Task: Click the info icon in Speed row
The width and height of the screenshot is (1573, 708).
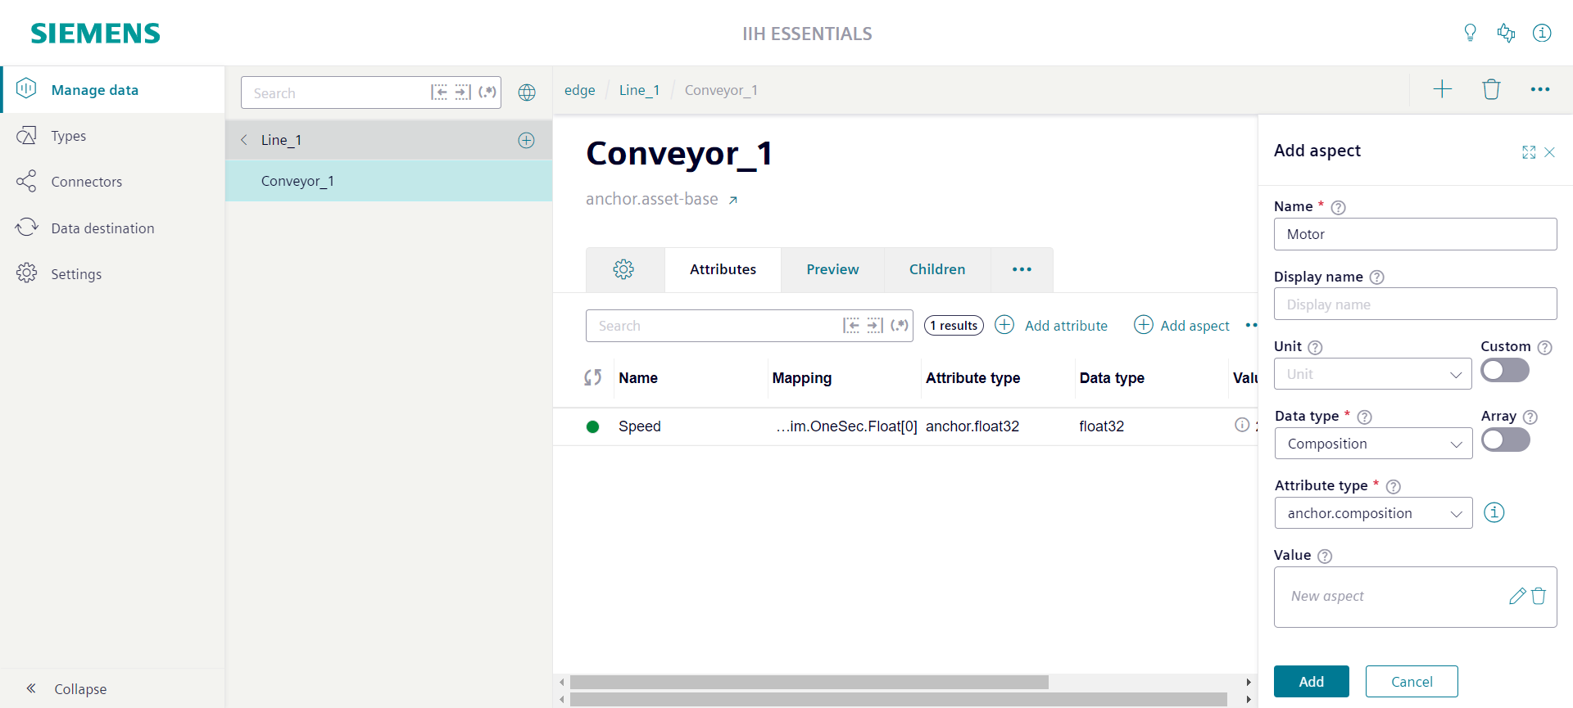Action: pos(1242,425)
